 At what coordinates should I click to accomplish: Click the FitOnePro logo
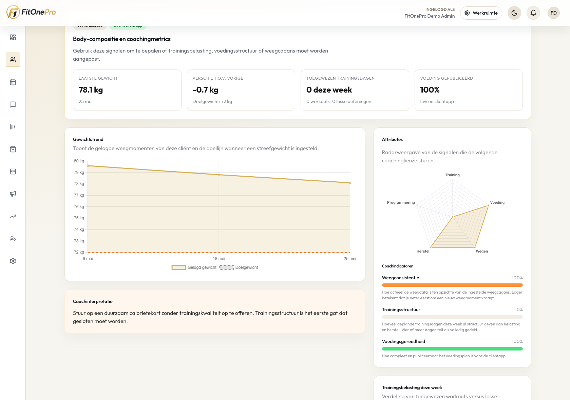pos(31,12)
